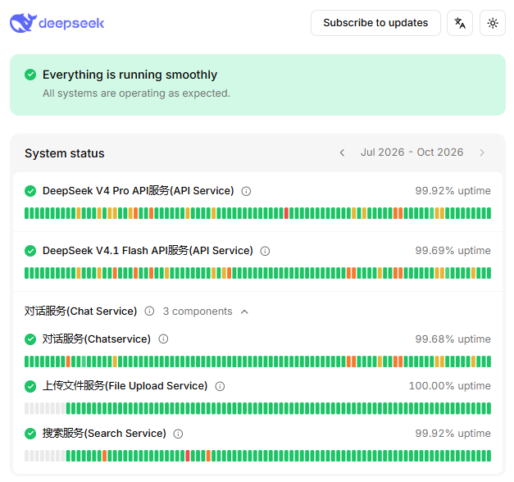Click 搜索服务(Search Service) name
This screenshot has width=514, height=482.
point(104,433)
